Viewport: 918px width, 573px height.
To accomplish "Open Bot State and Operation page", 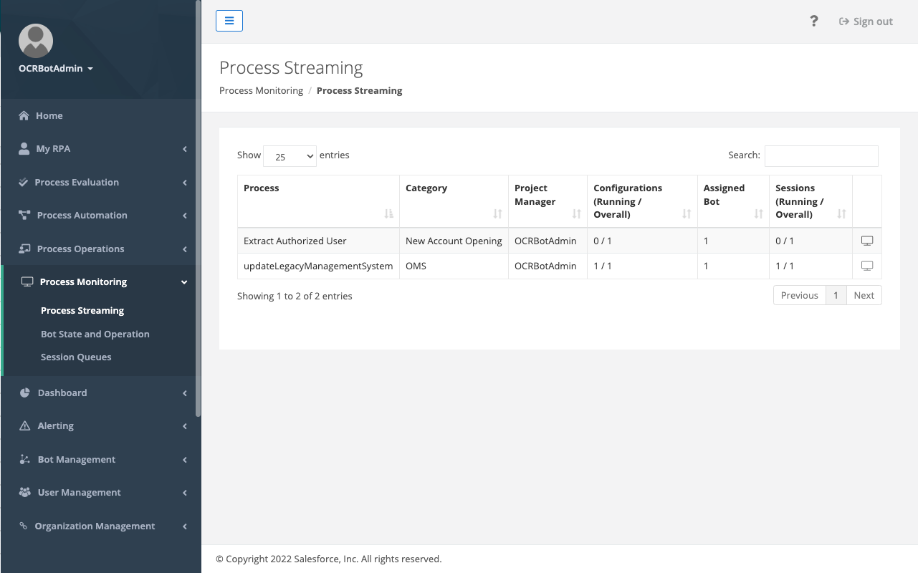I will point(95,334).
